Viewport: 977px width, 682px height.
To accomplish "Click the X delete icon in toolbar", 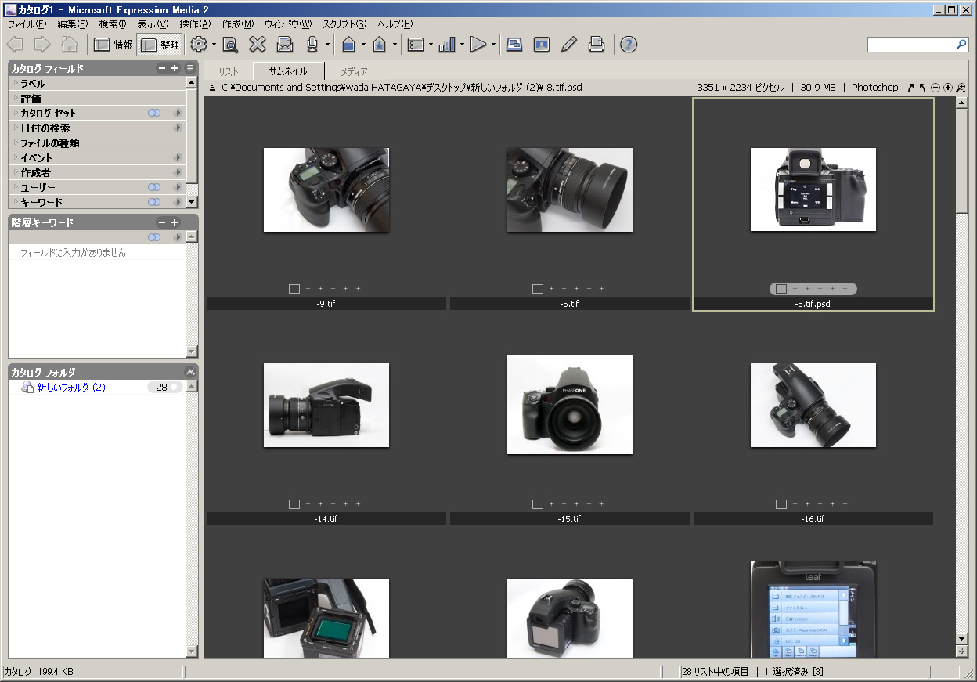I will pyautogui.click(x=258, y=45).
